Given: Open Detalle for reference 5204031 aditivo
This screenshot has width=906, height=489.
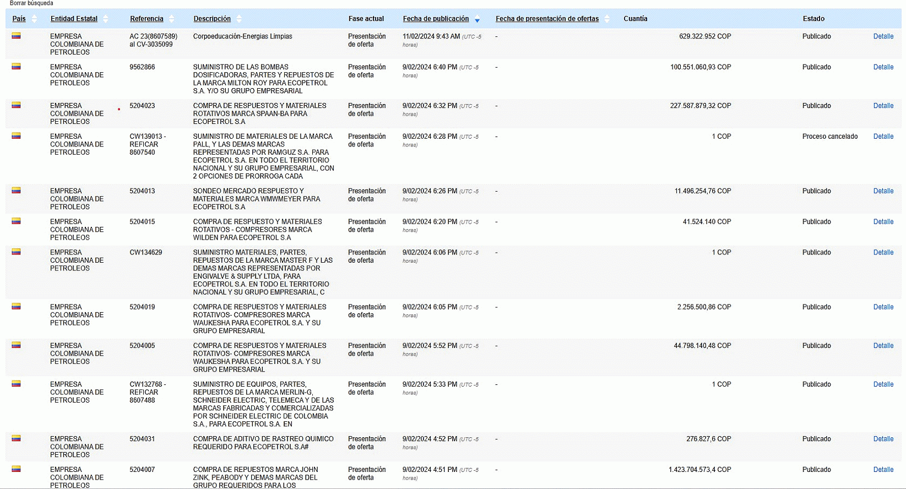Looking at the screenshot, I should point(883,439).
